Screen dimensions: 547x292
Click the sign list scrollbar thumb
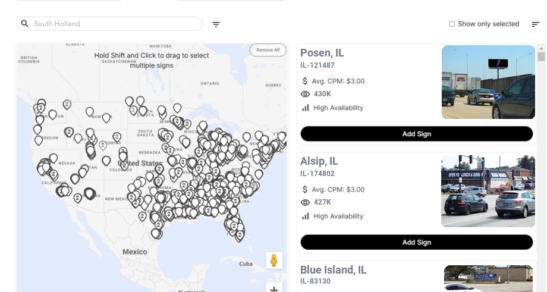pos(541,56)
